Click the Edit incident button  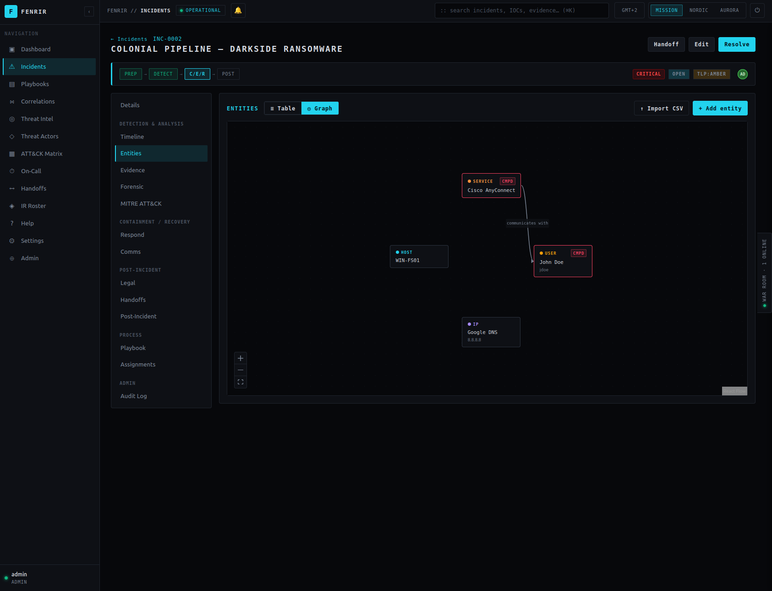coord(701,44)
